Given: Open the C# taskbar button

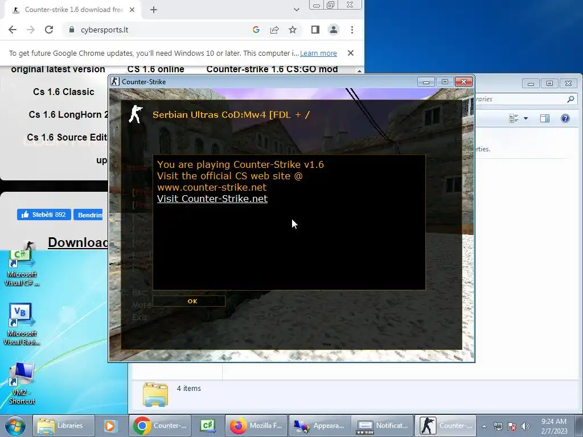Looking at the screenshot, I should (x=208, y=426).
